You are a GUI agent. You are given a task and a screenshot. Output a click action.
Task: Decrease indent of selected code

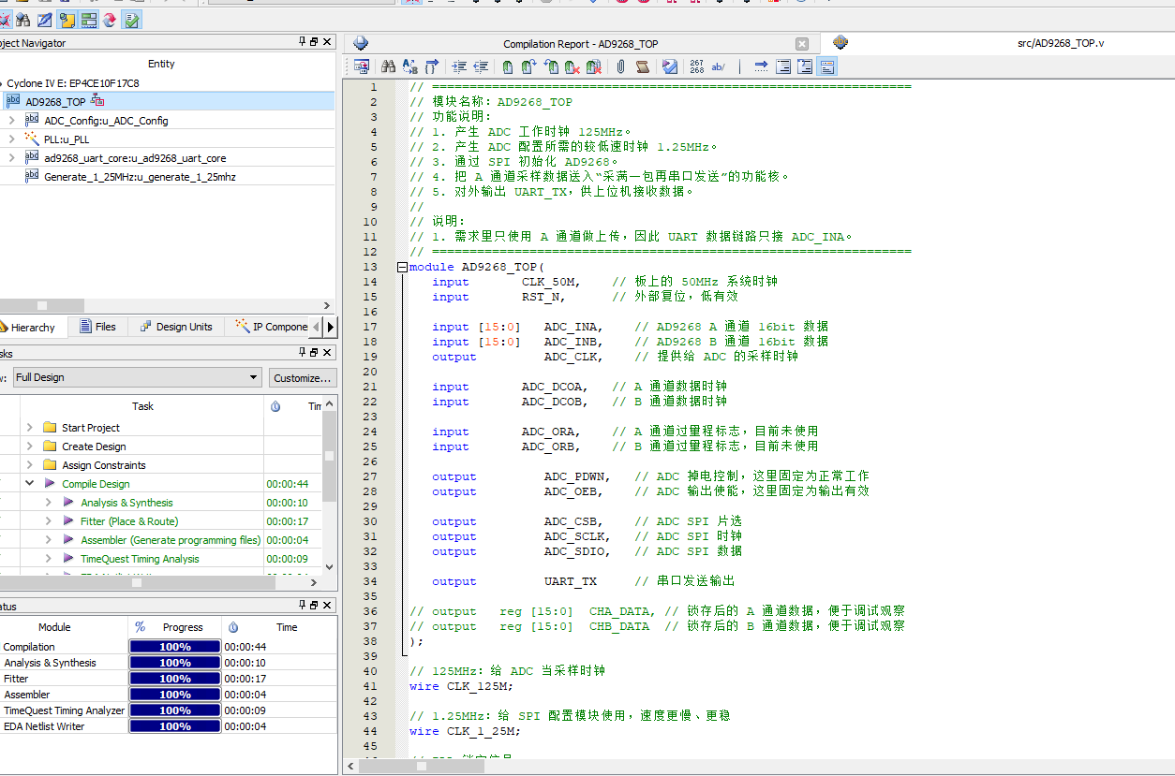pyautogui.click(x=482, y=66)
